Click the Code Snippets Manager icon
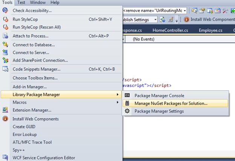 5,69
